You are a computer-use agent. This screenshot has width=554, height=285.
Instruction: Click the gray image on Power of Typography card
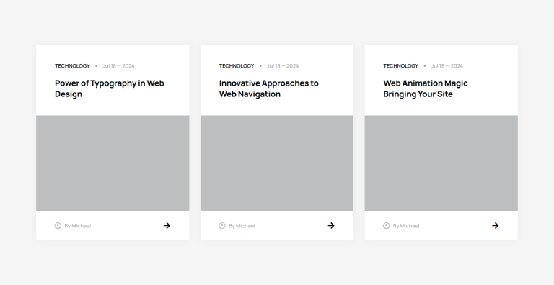click(113, 163)
